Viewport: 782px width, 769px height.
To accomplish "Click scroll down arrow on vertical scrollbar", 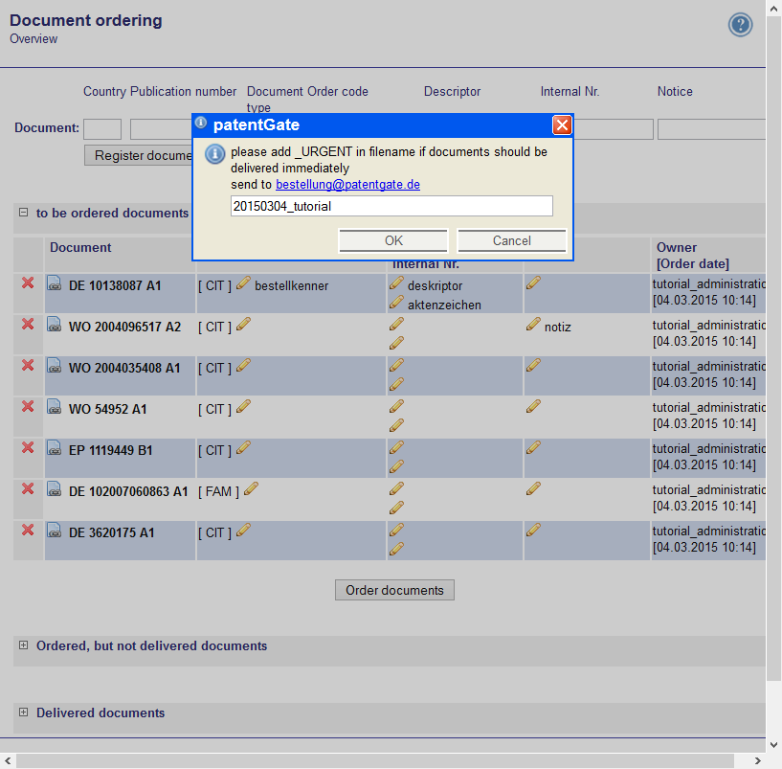I will tap(773, 745).
